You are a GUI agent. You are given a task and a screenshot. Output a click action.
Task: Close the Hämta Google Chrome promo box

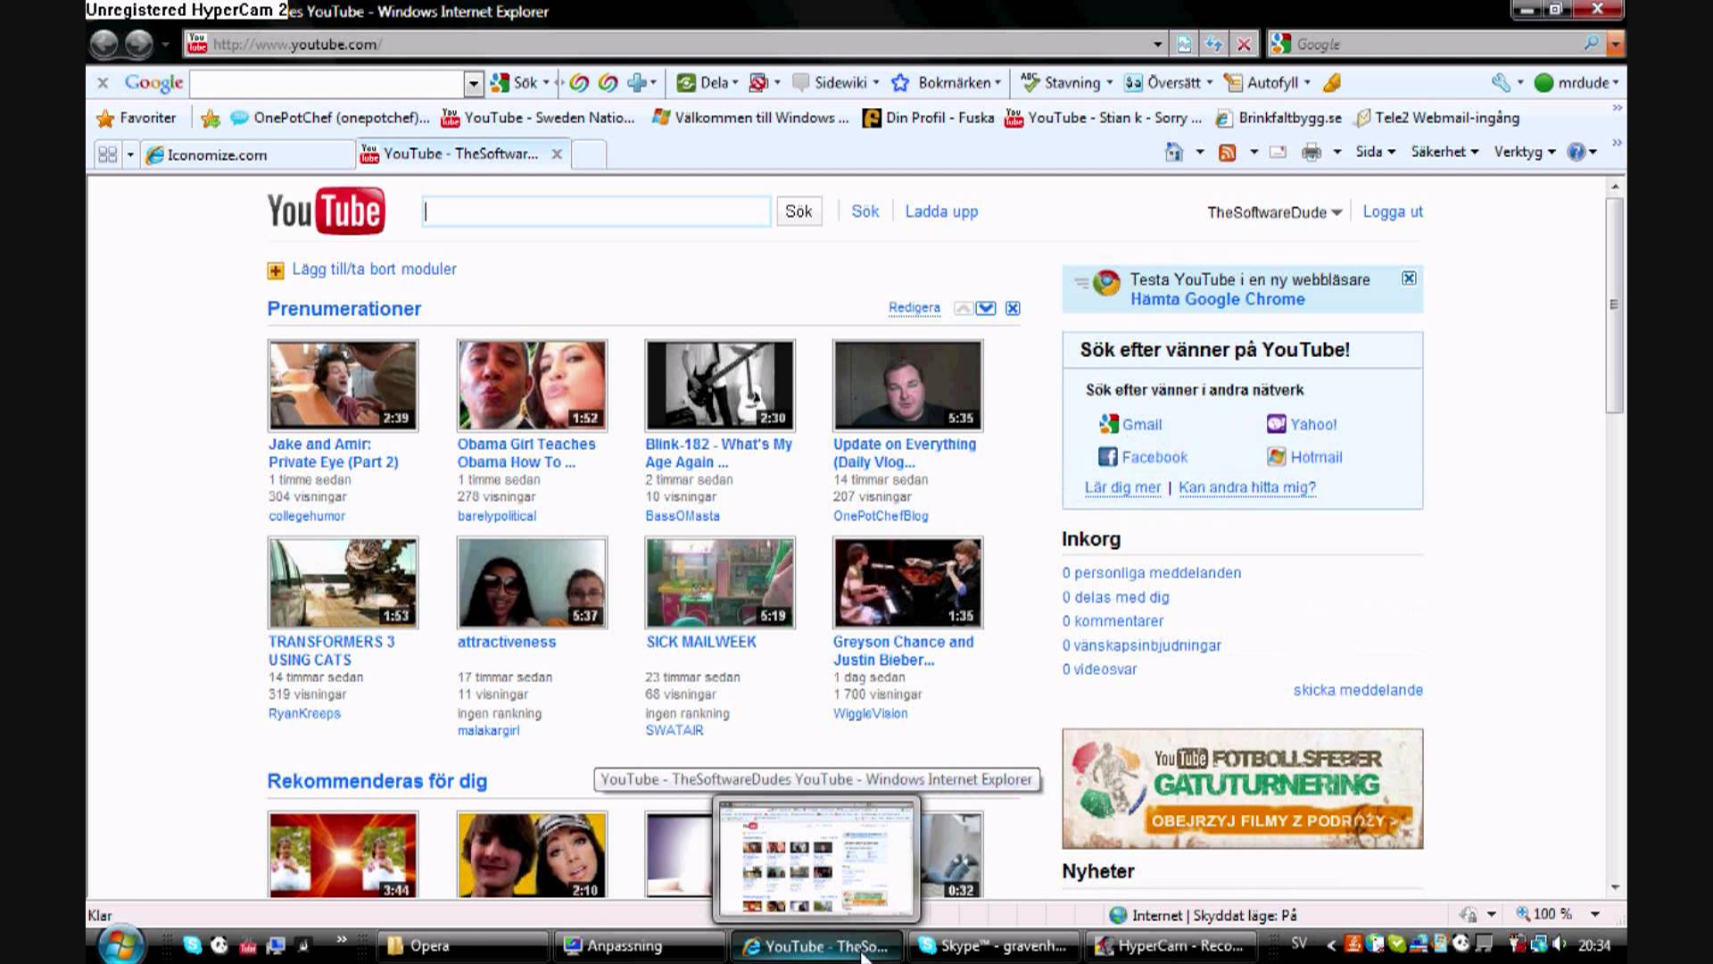pyautogui.click(x=1409, y=278)
